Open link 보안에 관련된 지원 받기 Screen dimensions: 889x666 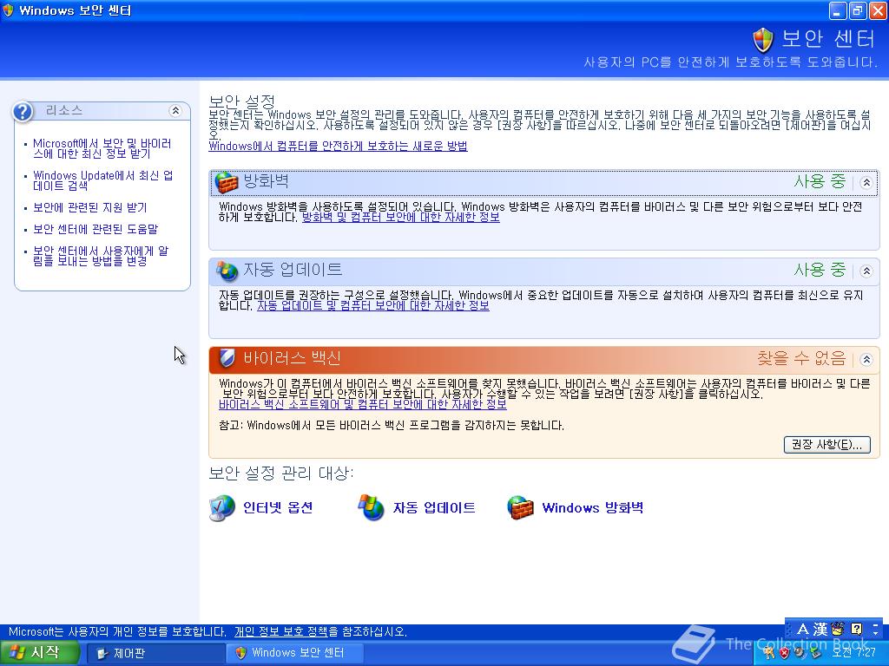(x=89, y=208)
